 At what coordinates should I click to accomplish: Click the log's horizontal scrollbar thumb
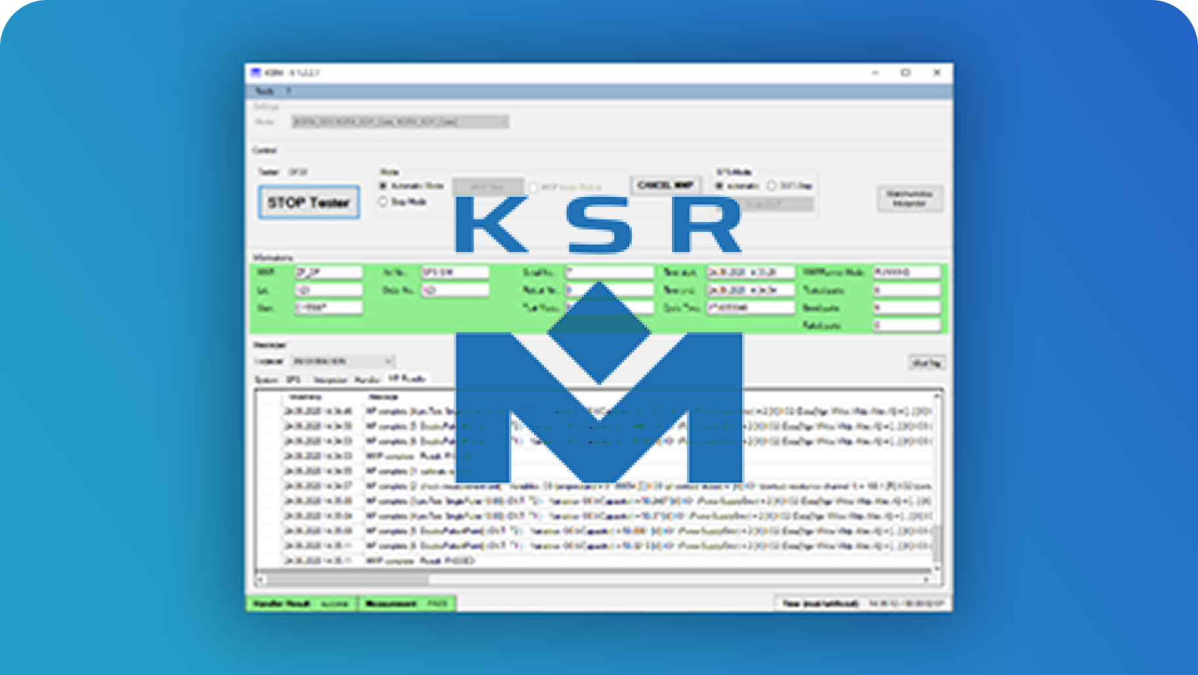[347, 579]
